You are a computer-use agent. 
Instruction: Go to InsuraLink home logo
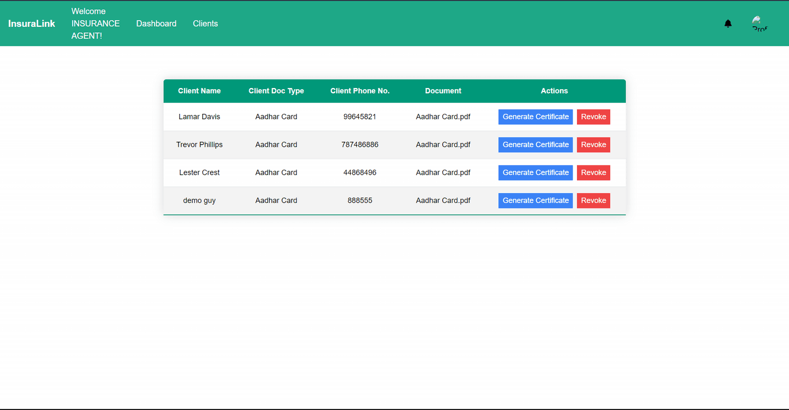click(x=32, y=24)
